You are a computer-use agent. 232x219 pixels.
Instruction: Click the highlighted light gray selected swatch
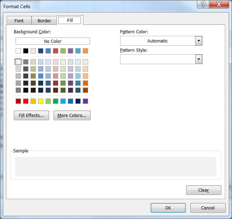(18, 62)
